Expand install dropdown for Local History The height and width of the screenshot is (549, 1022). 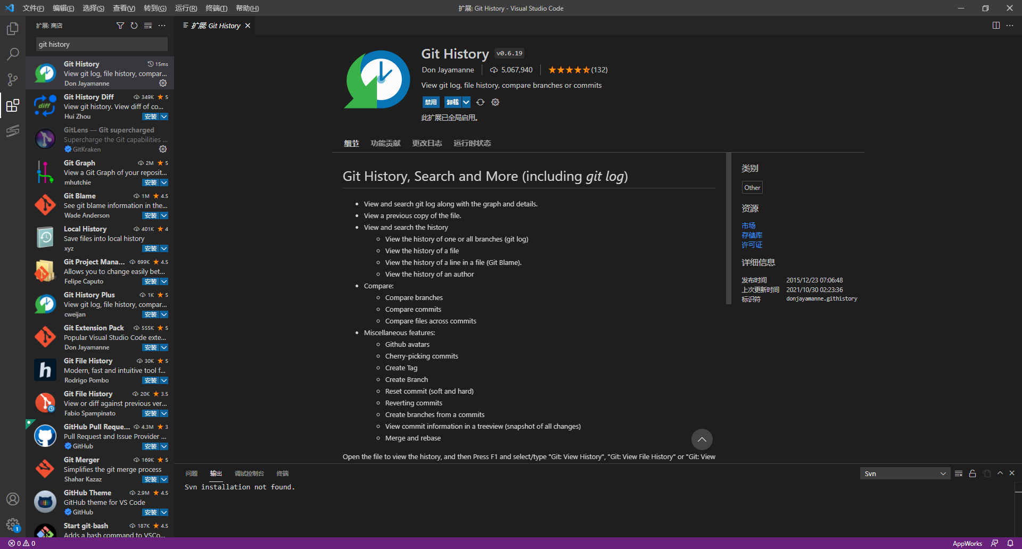coord(164,248)
